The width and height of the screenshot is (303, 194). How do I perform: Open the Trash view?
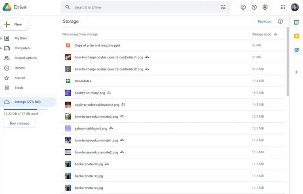tap(19, 88)
